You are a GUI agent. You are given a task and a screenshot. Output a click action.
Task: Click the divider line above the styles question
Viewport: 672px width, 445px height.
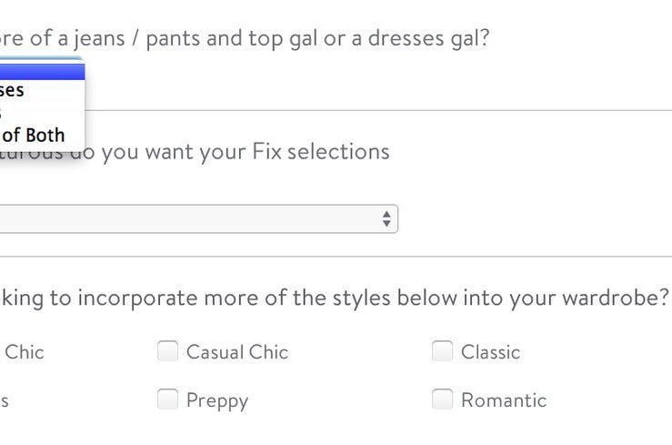click(336, 257)
